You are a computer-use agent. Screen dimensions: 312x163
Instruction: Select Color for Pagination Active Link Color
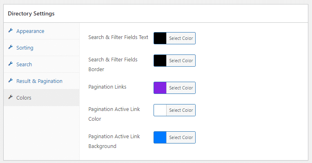[x=181, y=110]
